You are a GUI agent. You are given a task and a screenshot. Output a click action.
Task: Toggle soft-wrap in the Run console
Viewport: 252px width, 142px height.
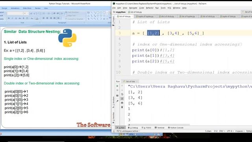click(122, 94)
